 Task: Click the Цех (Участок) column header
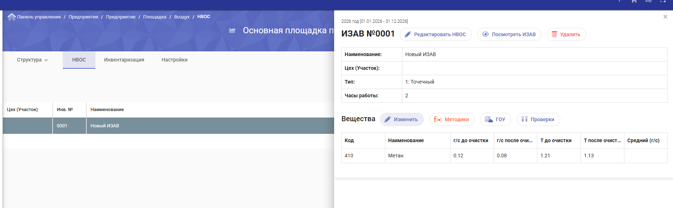coord(28,110)
